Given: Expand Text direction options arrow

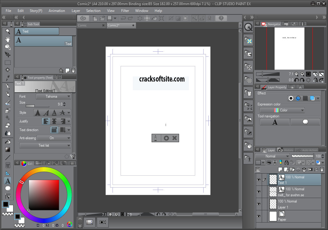Looking at the screenshot, I should pyautogui.click(x=69, y=130).
